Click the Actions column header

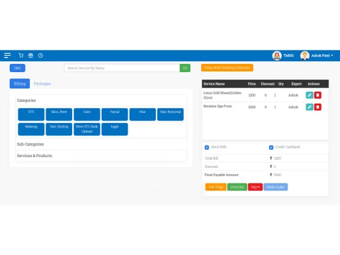point(313,84)
